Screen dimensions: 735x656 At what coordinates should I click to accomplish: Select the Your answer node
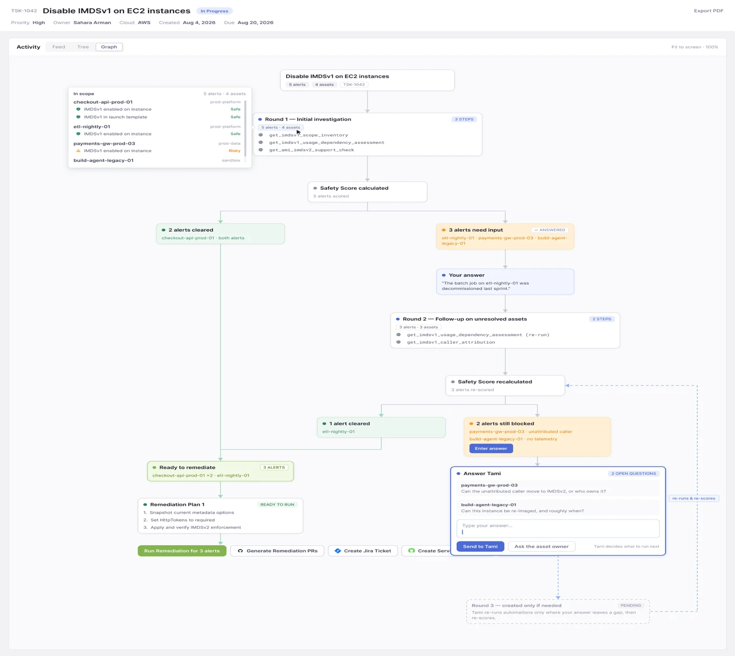[505, 282]
